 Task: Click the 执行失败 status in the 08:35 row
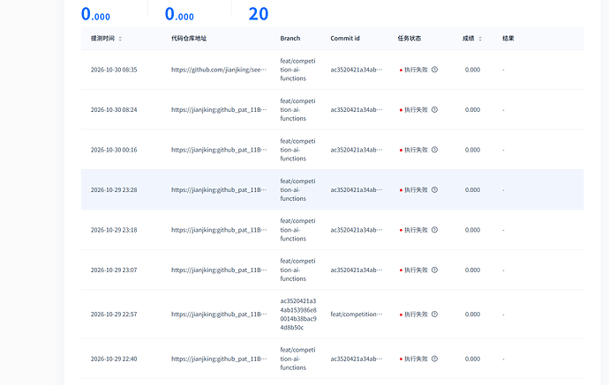tap(416, 70)
